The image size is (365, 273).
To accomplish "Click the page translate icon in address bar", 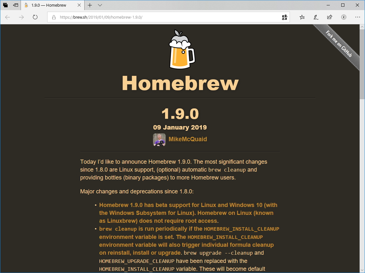I will [x=284, y=17].
